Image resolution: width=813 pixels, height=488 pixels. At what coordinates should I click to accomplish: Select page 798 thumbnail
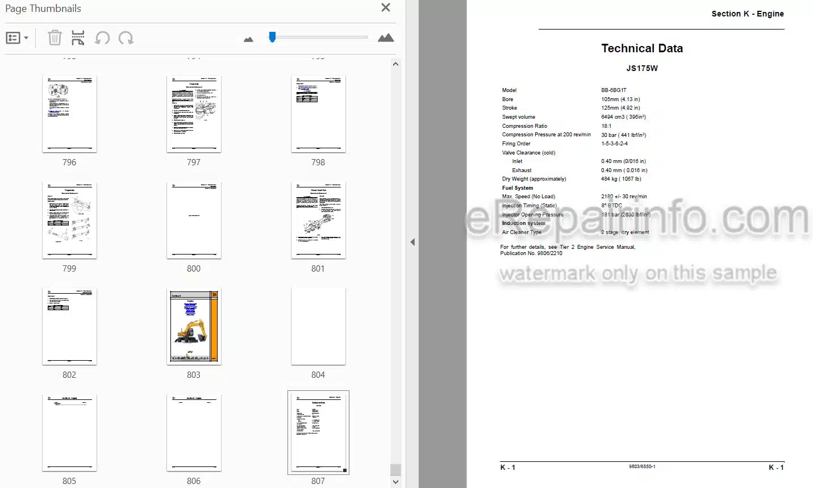click(318, 114)
